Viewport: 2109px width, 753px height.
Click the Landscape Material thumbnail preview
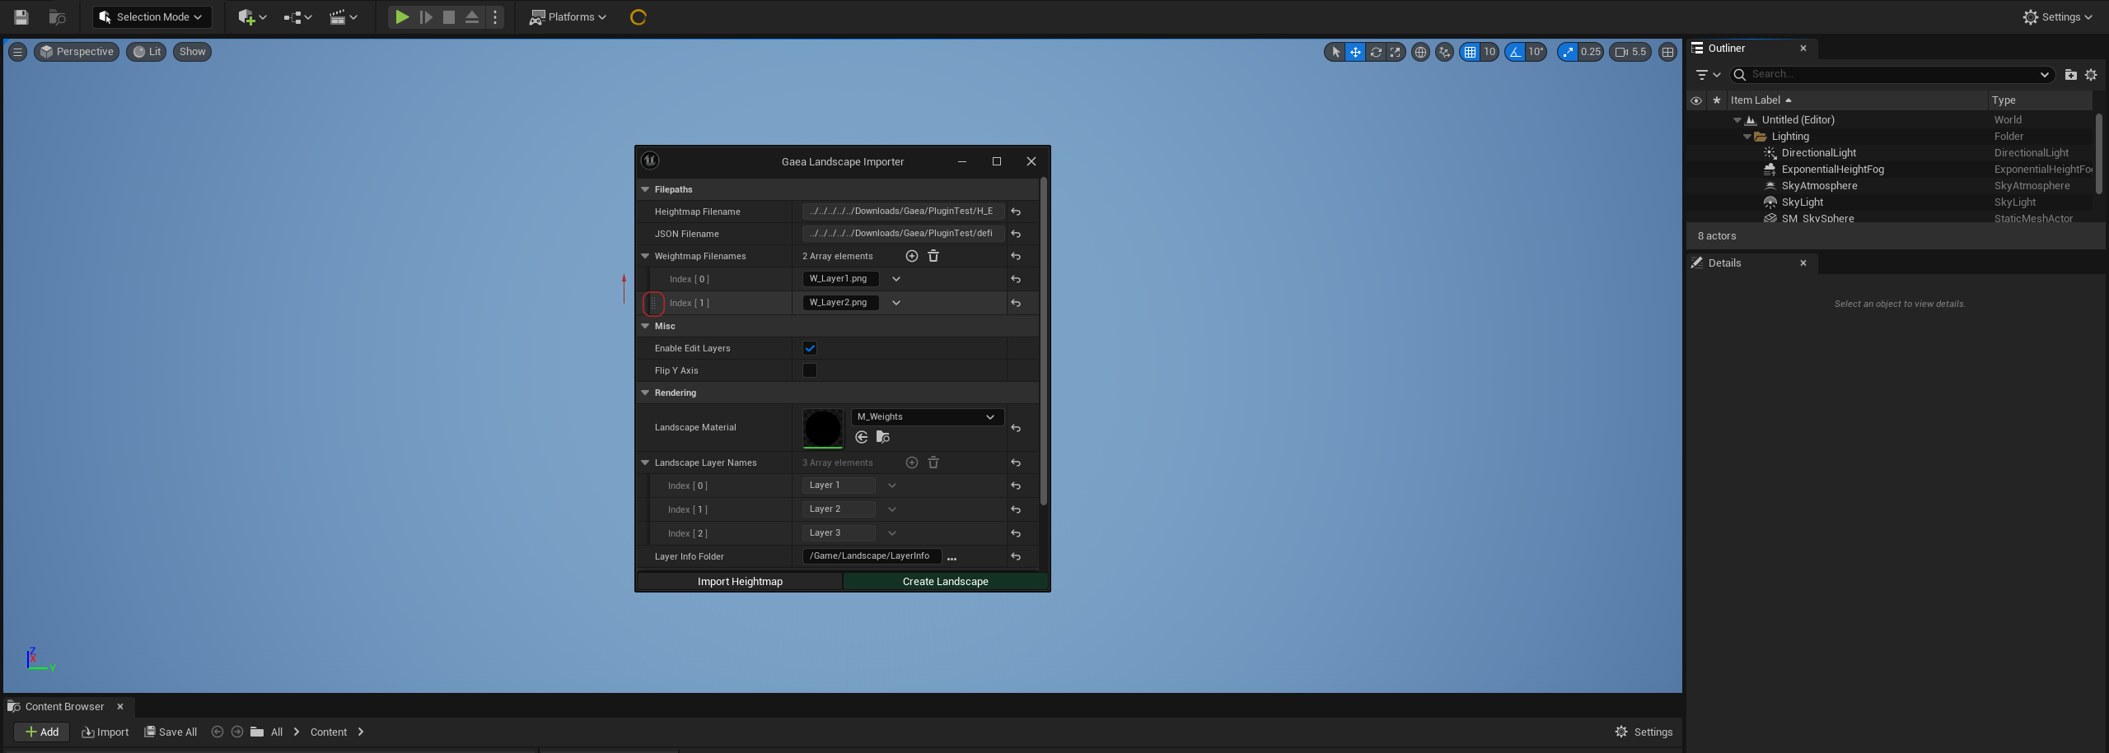click(822, 428)
